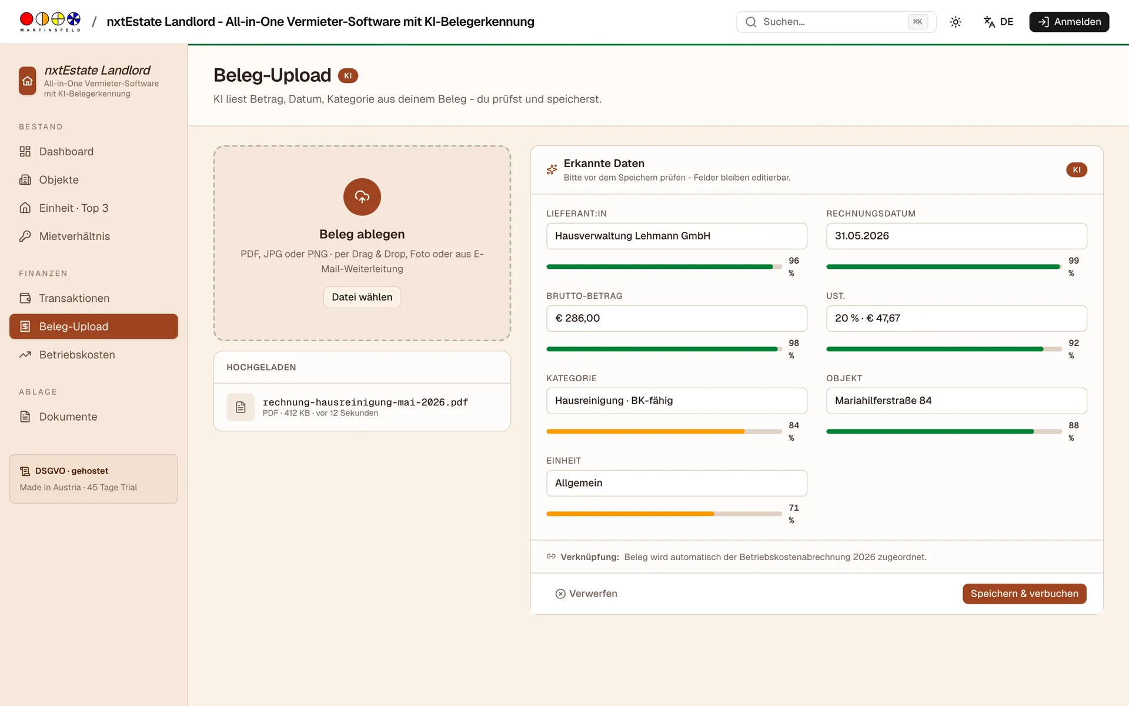
Task: Open the DE language switcher
Action: click(x=998, y=22)
